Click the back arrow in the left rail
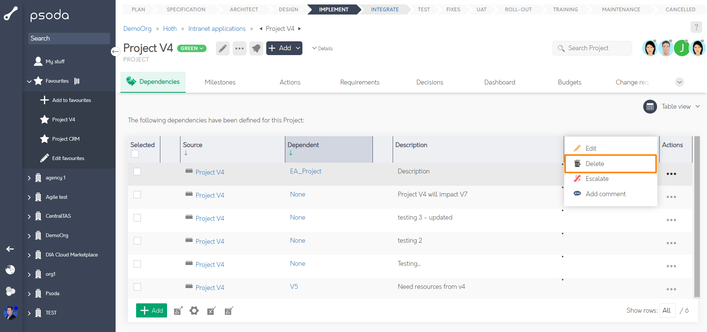The image size is (707, 332). [10, 249]
